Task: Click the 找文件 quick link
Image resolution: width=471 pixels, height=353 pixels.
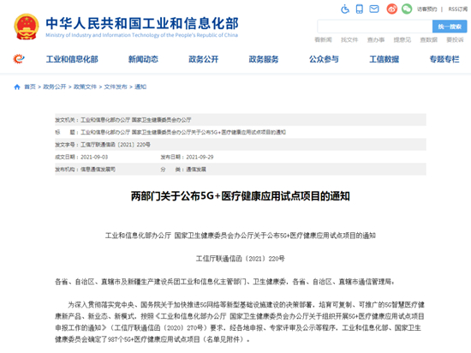Action: [349, 39]
